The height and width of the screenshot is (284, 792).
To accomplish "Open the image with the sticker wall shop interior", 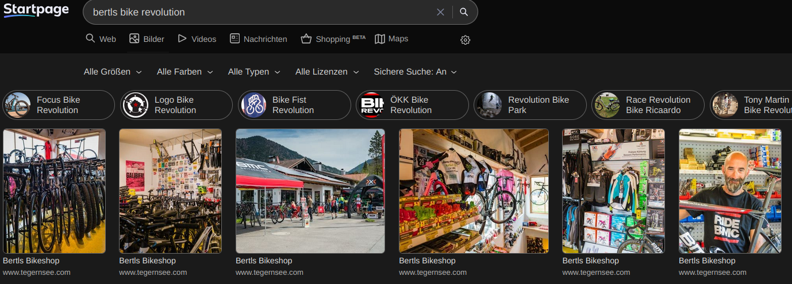I will 170,191.
